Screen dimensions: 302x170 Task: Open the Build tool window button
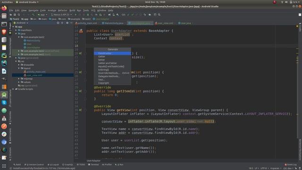17,165
